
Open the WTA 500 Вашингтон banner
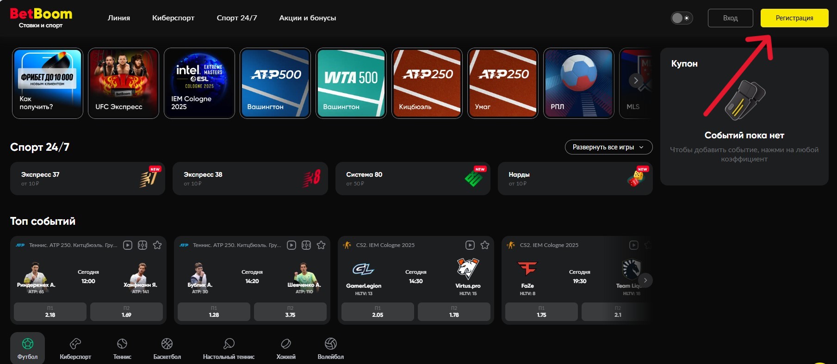tap(351, 83)
